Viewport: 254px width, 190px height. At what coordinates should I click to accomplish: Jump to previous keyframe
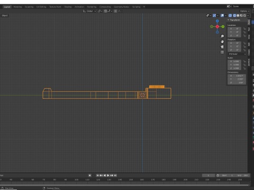click(101, 175)
